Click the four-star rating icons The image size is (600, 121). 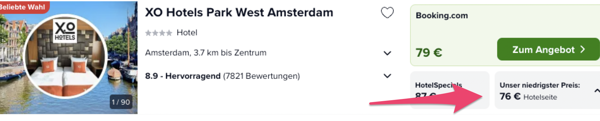tap(159, 33)
